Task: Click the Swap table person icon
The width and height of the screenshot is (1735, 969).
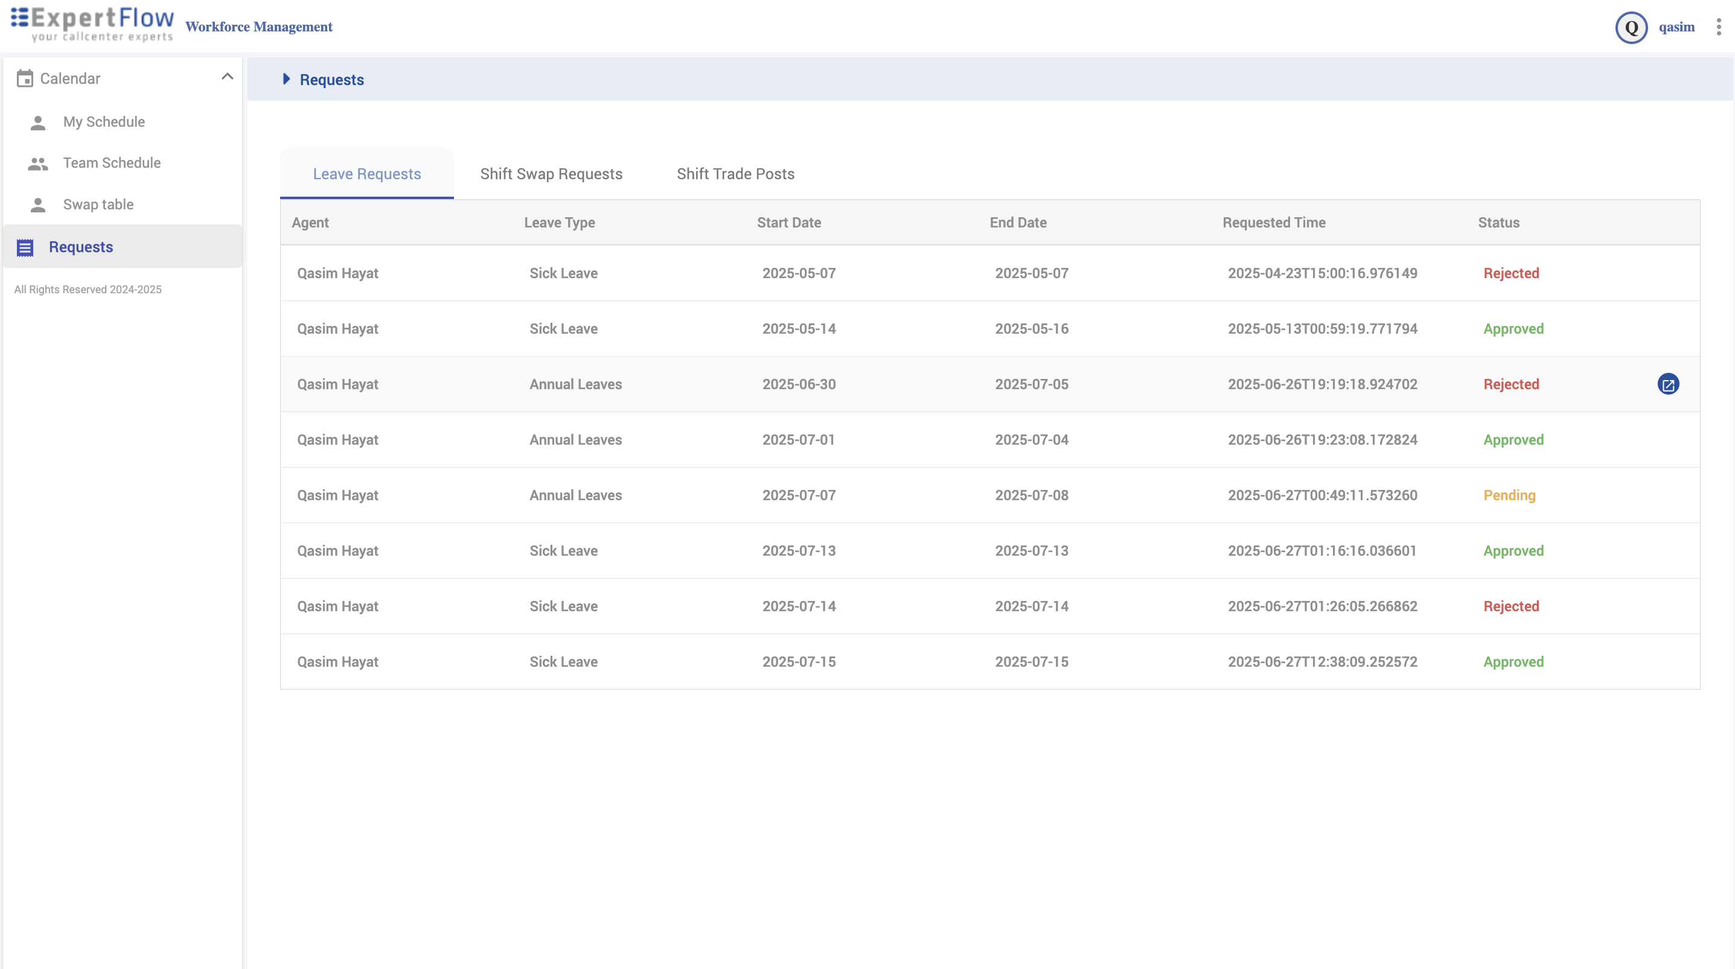Action: click(x=37, y=205)
